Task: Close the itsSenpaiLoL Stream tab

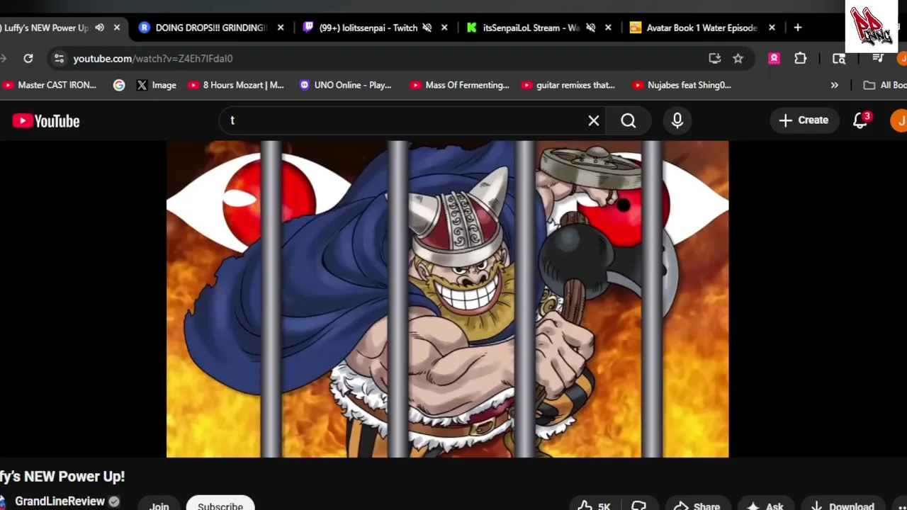Action: tap(608, 28)
